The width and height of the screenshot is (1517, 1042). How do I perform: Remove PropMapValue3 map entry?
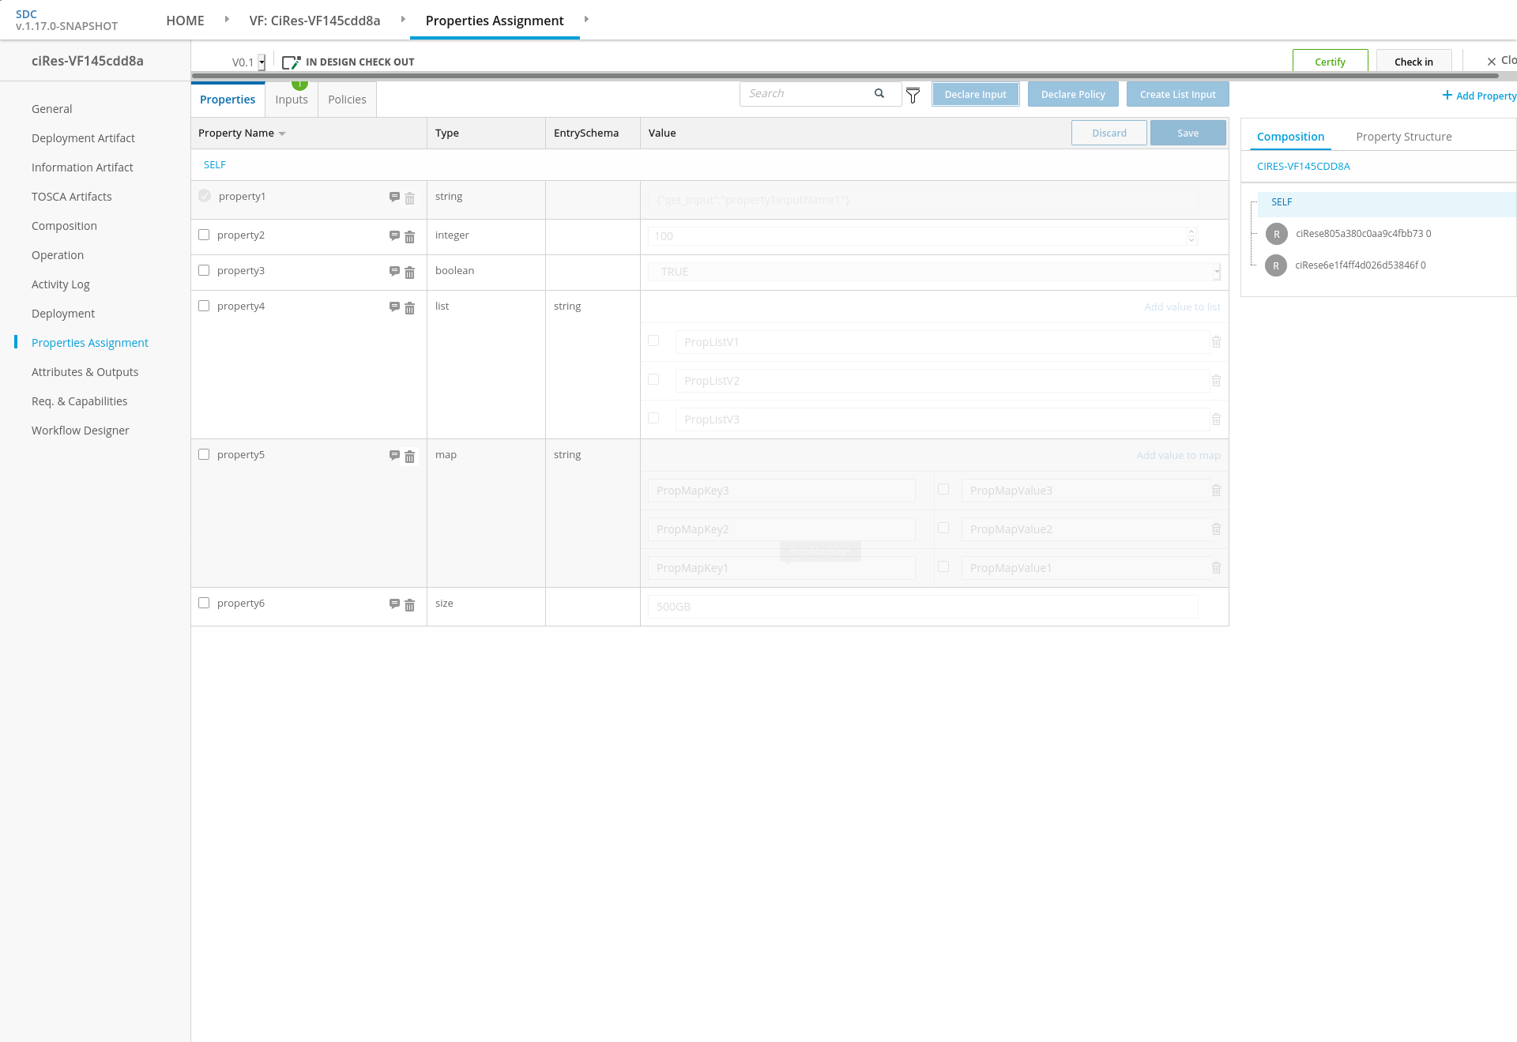pos(1216,491)
